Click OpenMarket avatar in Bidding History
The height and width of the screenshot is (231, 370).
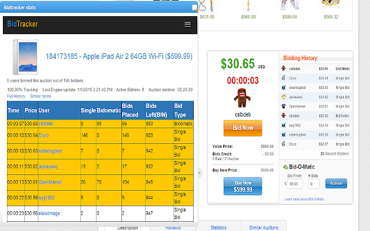pyautogui.click(x=284, y=106)
